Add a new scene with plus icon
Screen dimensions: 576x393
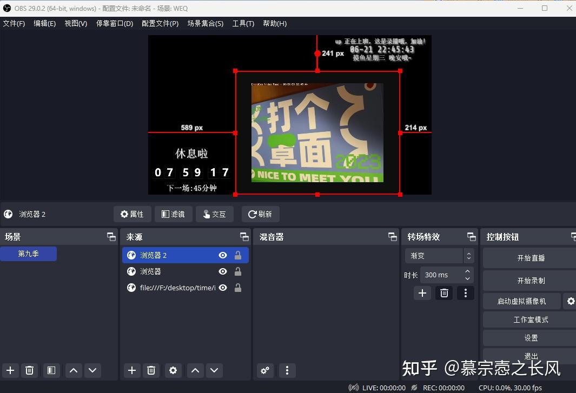pos(10,370)
